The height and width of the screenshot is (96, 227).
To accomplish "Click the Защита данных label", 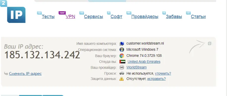I will 104,79.
